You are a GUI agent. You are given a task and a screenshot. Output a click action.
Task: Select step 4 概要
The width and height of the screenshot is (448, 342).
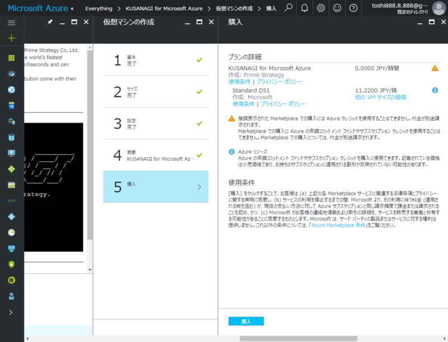tap(156, 155)
